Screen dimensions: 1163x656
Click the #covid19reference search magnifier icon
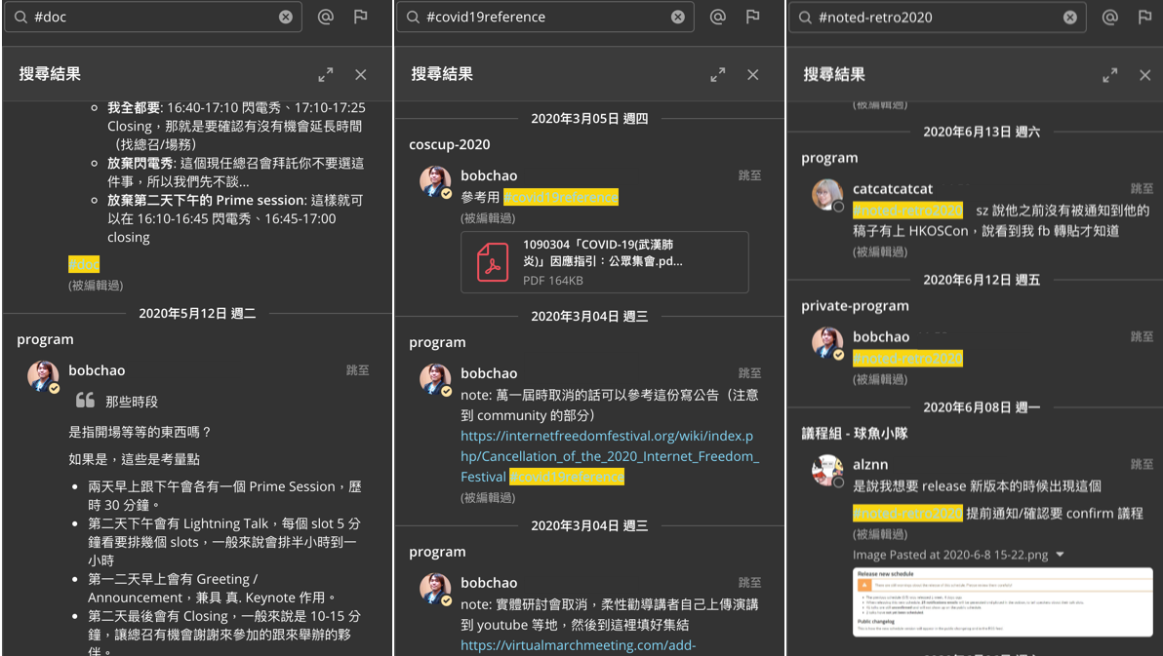(413, 17)
